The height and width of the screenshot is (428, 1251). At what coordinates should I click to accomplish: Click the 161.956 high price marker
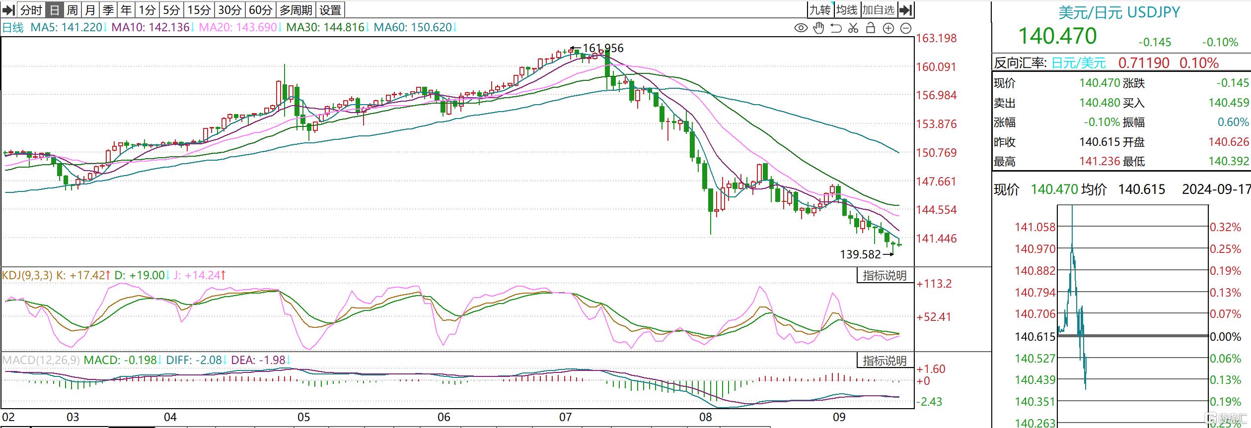coord(603,48)
